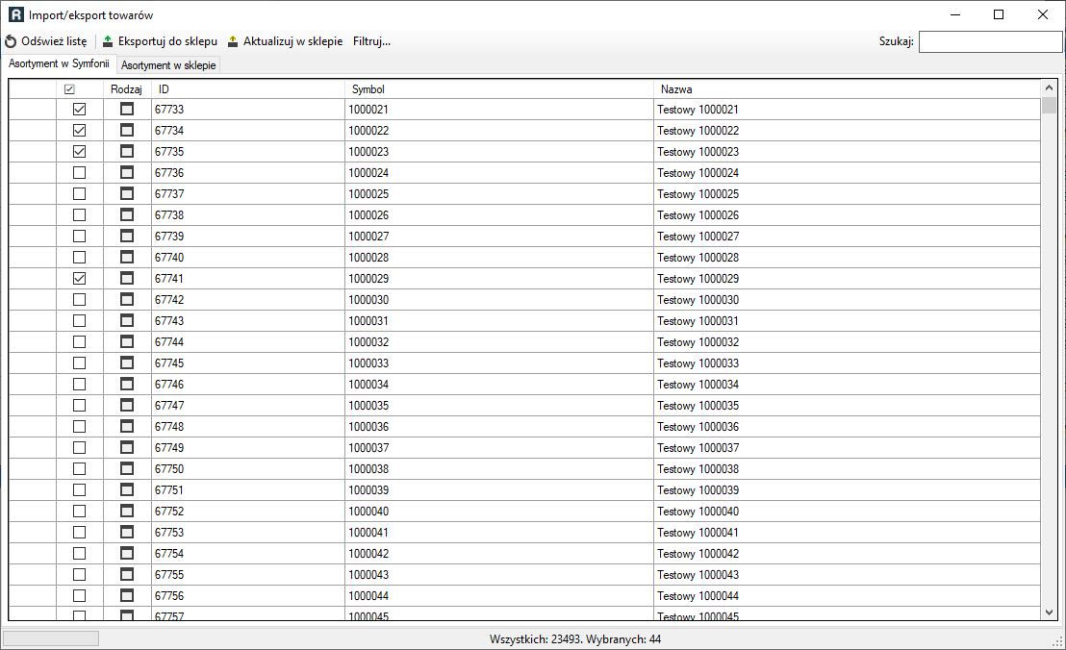The width and height of the screenshot is (1066, 650).
Task: Click Rodzaj icon in row 67737
Action: (x=127, y=193)
